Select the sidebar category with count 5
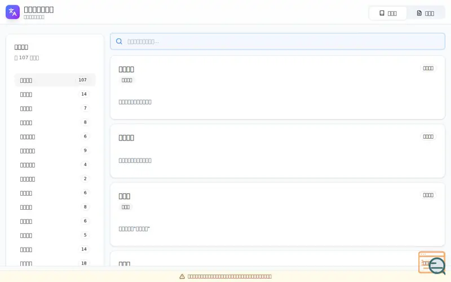The height and width of the screenshot is (282, 451). (55, 235)
